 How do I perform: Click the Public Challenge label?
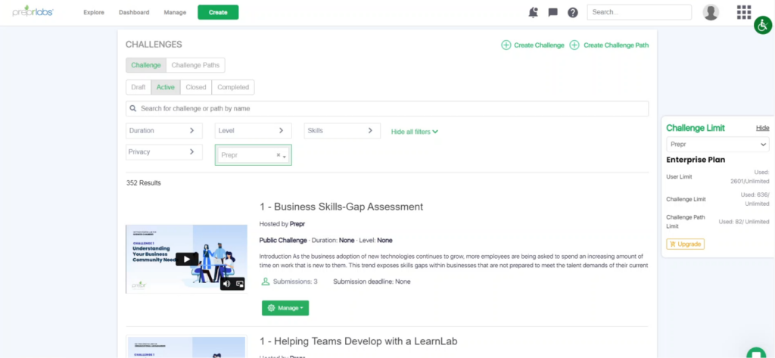coord(283,241)
